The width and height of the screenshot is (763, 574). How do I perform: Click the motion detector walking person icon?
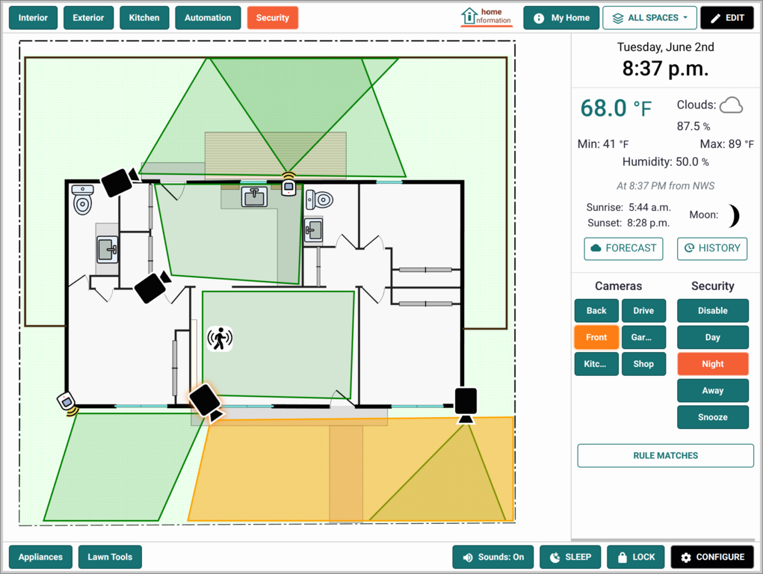tap(220, 339)
